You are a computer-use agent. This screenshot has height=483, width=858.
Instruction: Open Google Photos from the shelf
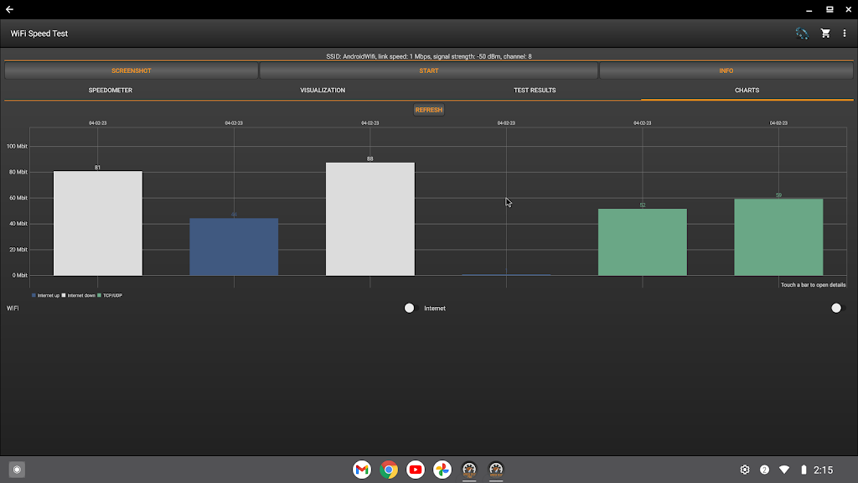tap(442, 470)
